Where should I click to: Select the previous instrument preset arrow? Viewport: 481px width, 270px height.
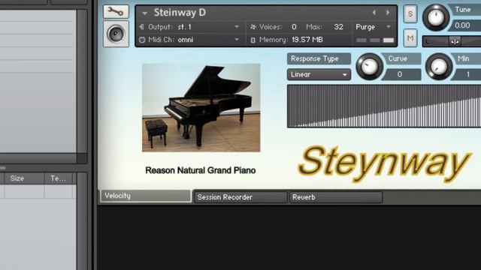[374, 13]
